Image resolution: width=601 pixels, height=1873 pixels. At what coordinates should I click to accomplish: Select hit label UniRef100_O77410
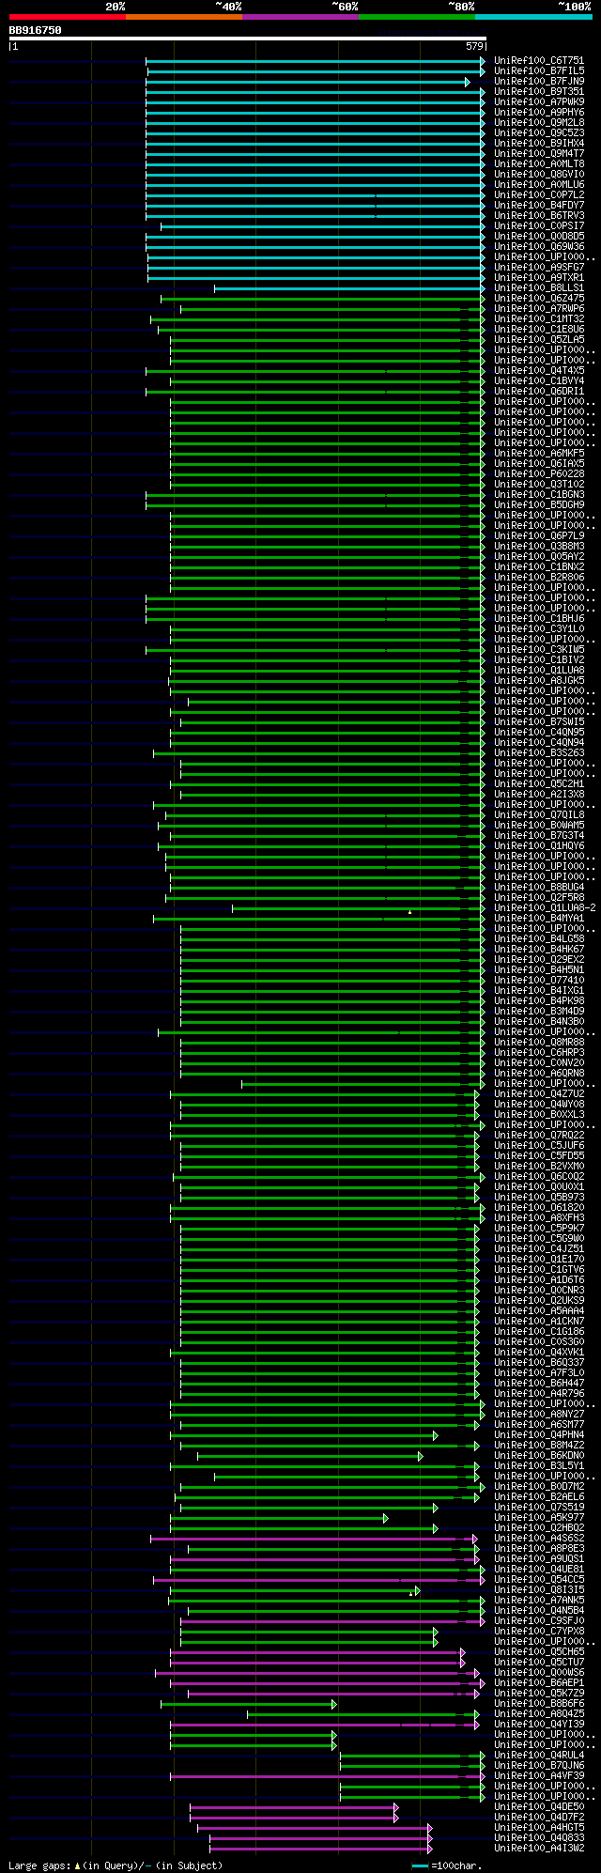[x=539, y=981]
